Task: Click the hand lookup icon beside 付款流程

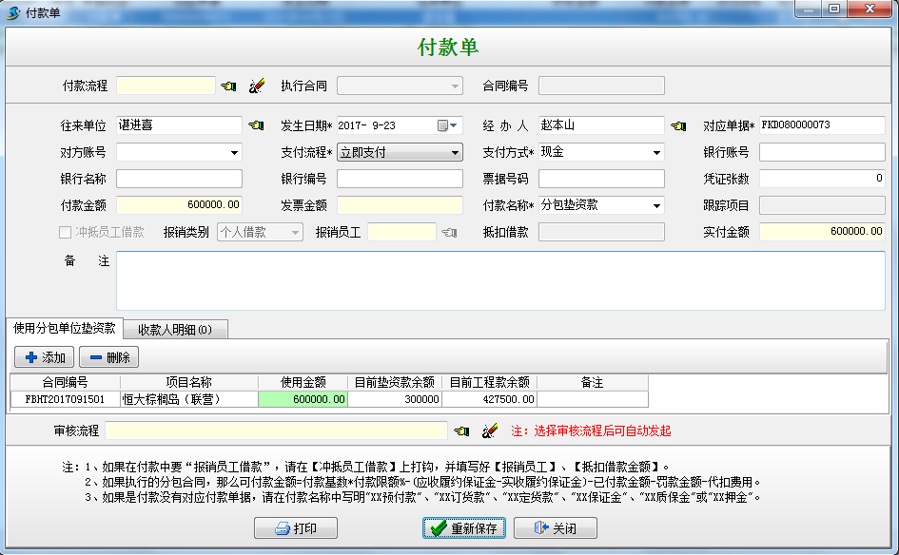Action: (229, 86)
